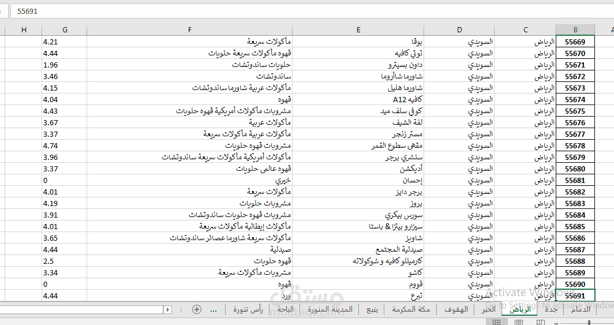Open the الخبر sheet tab
Screen dimensions: 614x325
pyautogui.click(x=488, y=309)
